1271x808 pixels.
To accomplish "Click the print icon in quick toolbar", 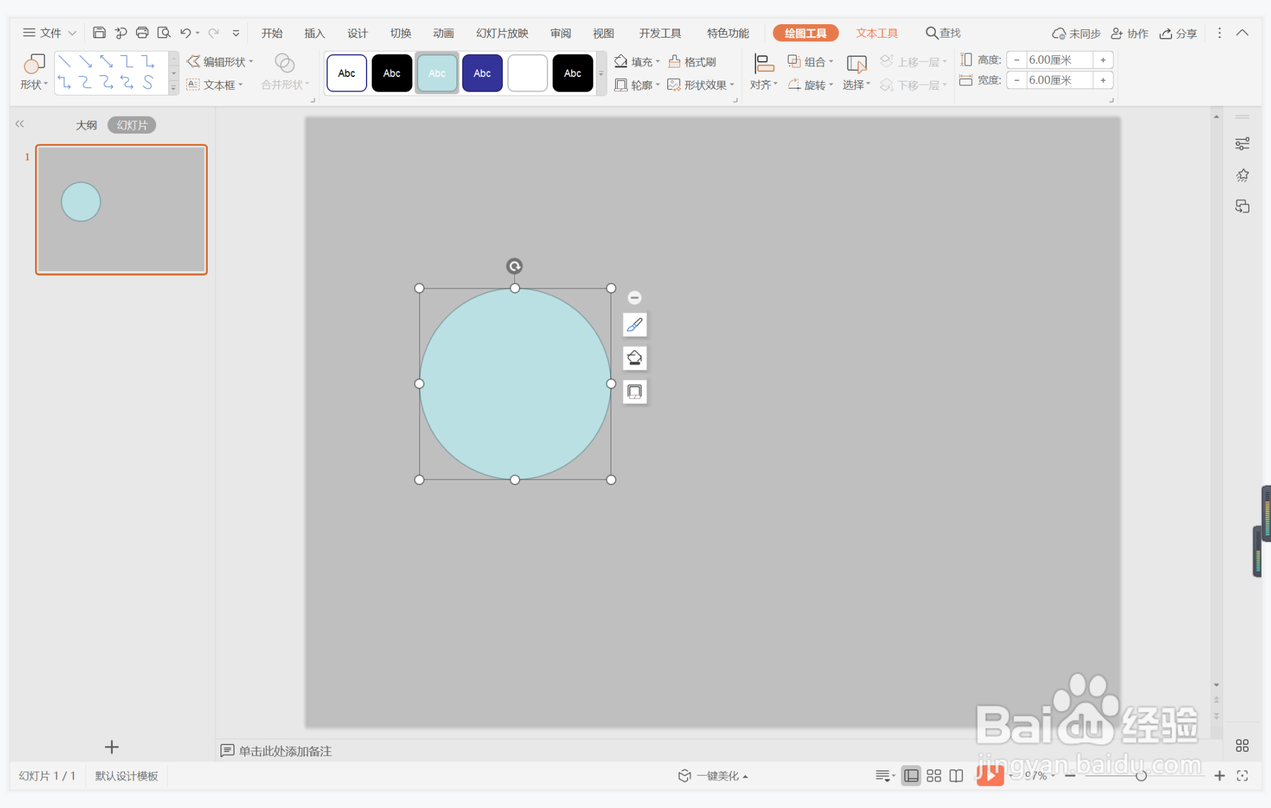I will pos(142,33).
